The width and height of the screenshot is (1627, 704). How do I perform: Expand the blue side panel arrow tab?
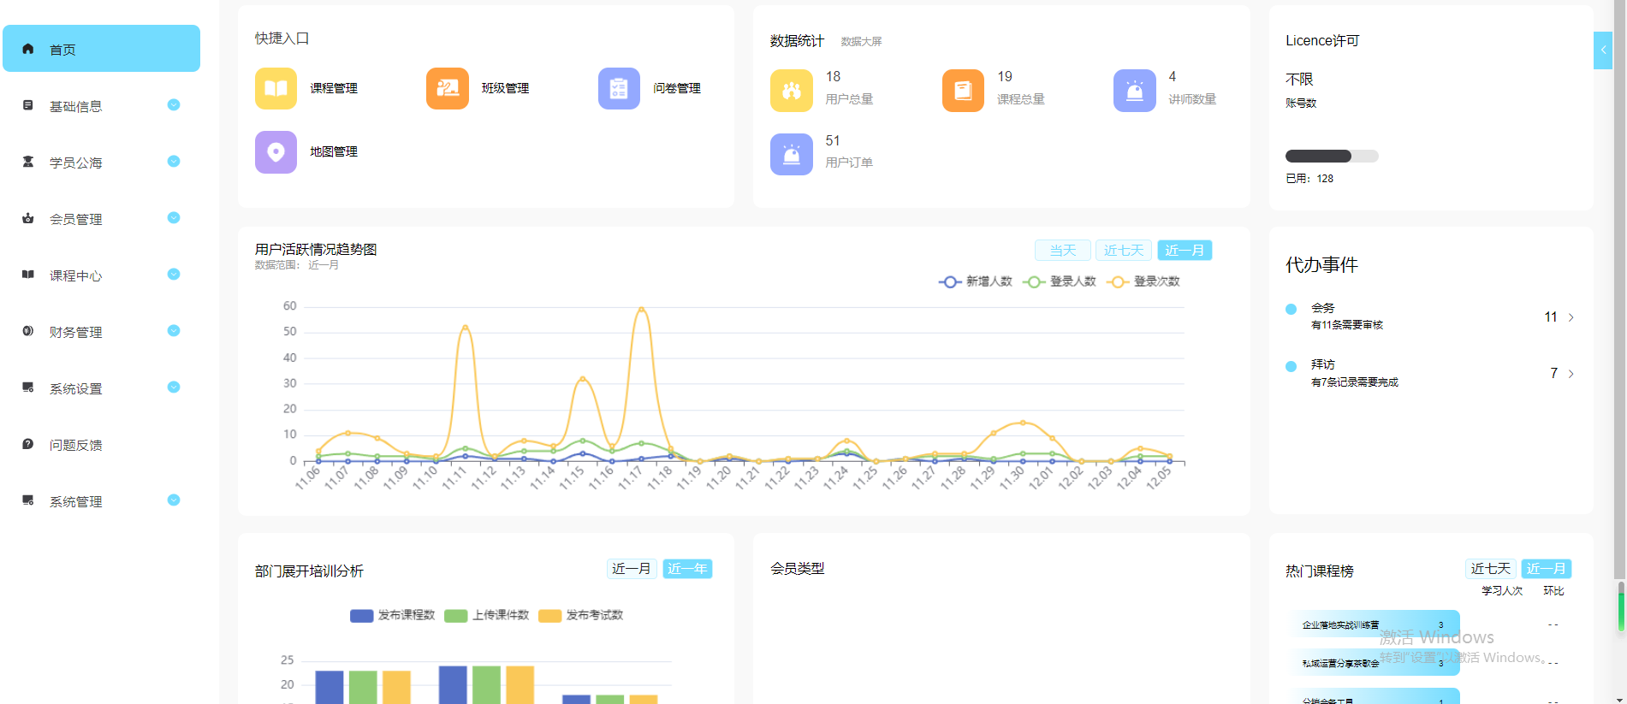(x=1603, y=50)
